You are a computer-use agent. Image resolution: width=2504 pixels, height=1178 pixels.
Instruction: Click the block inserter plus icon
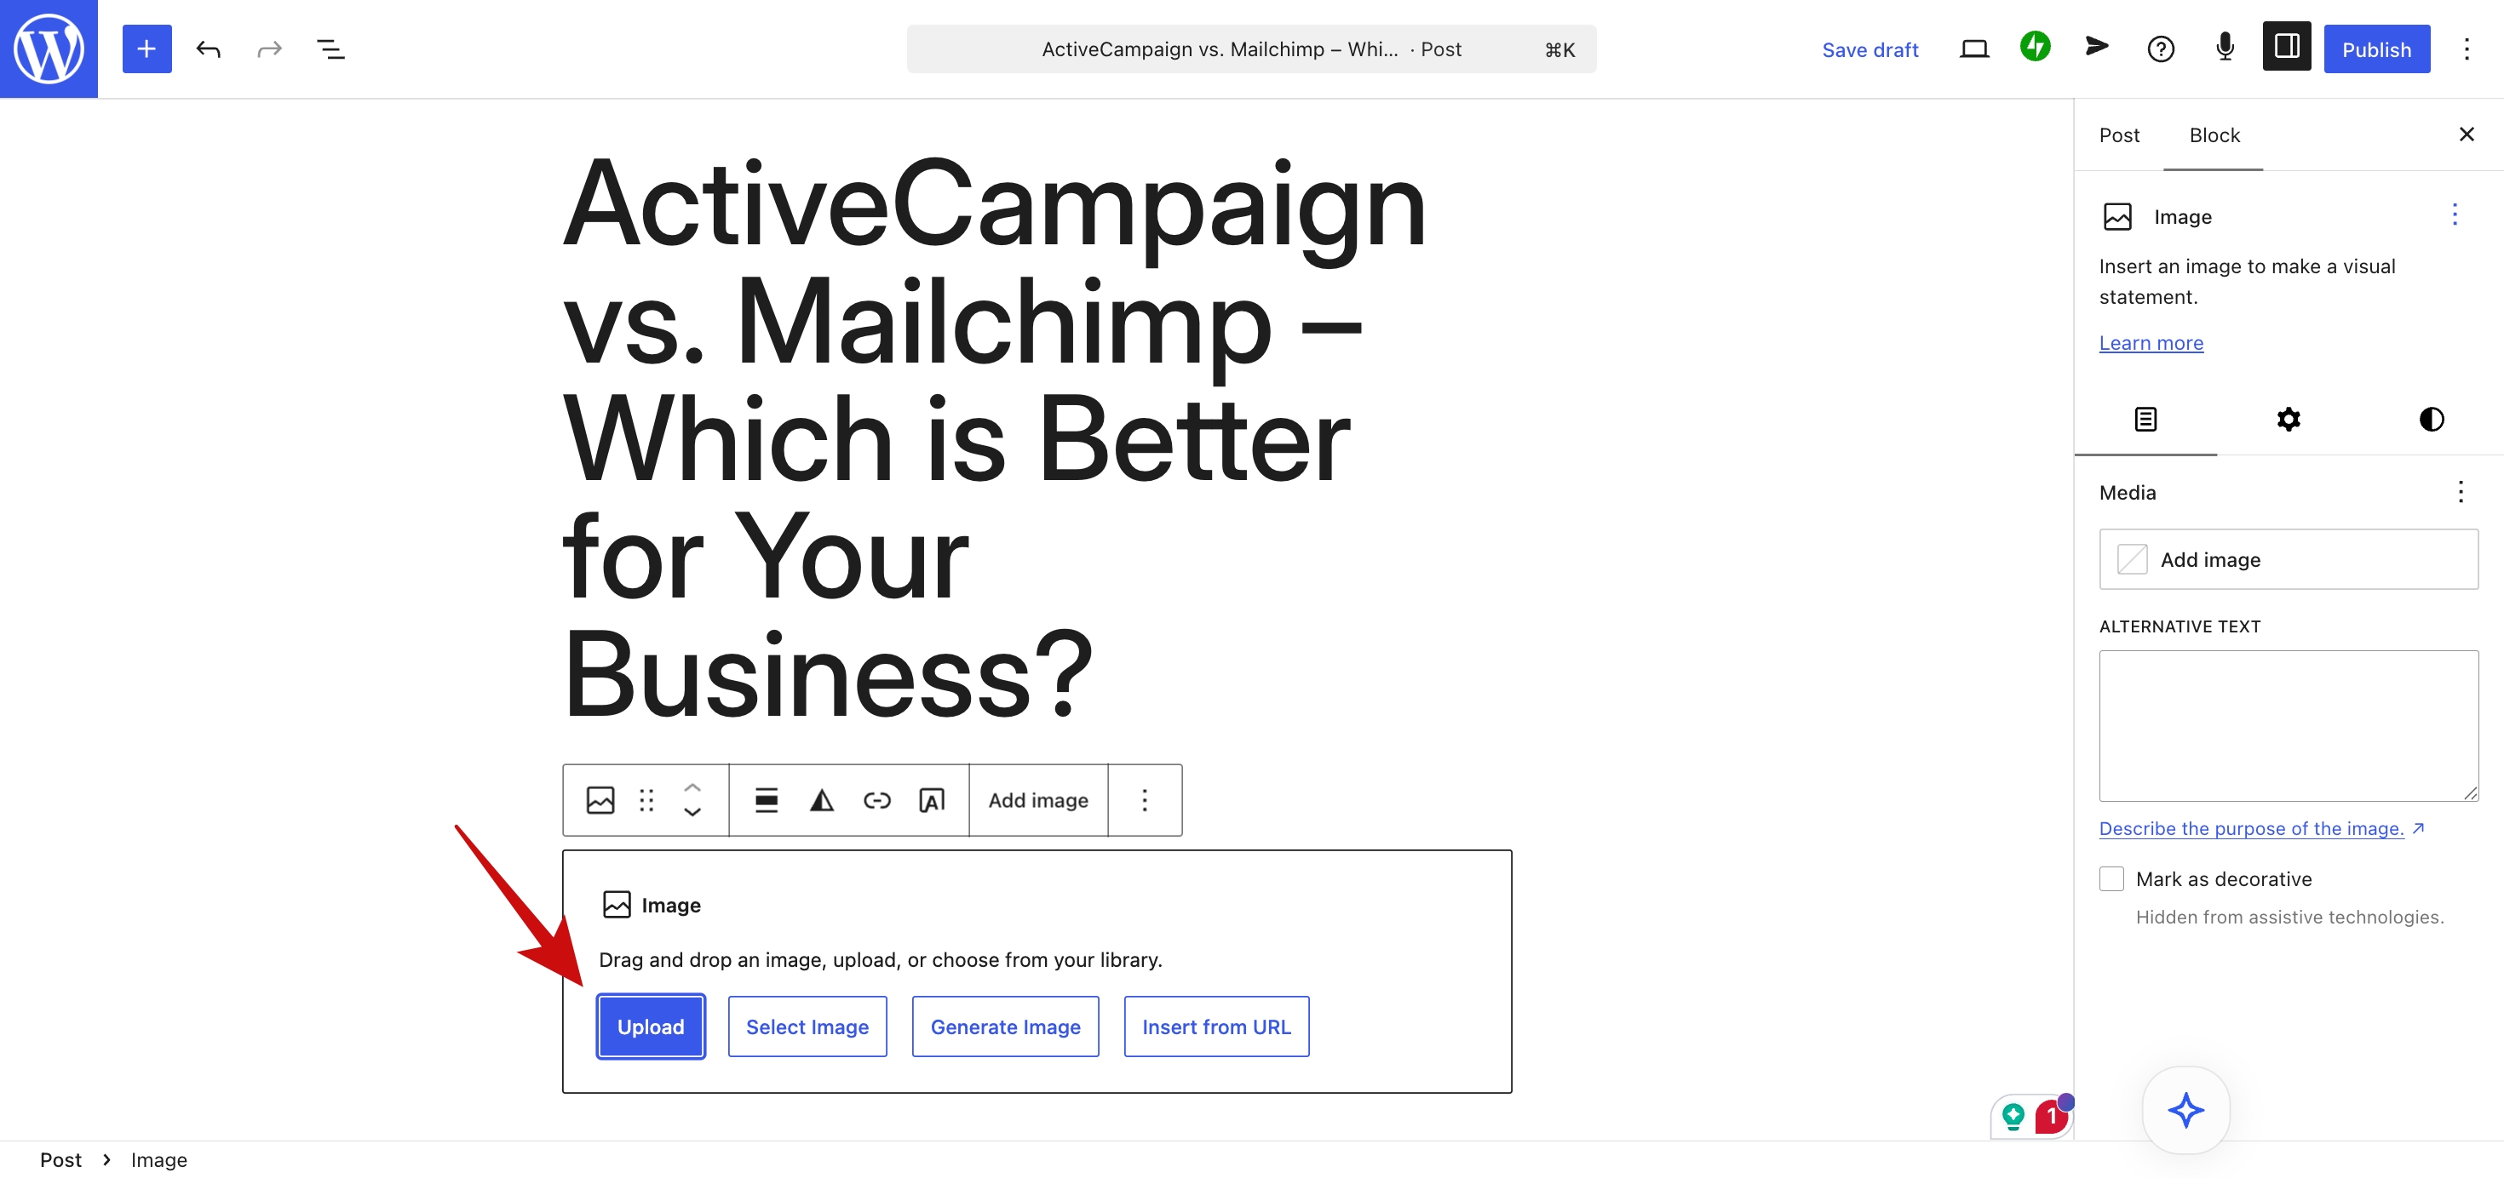pos(146,49)
